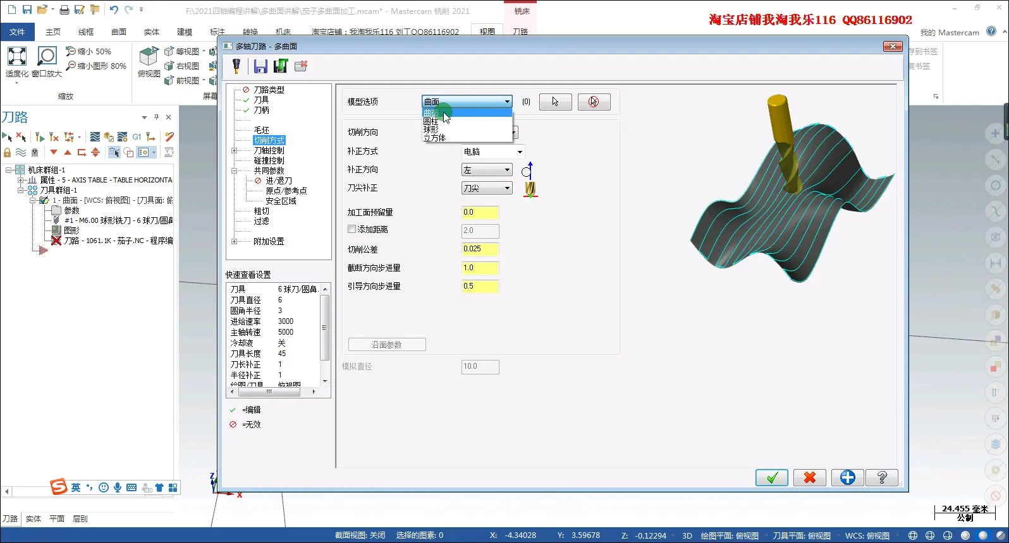Toggle 3D mode in status bar
The height and width of the screenshot is (543, 1009).
pyautogui.click(x=687, y=535)
